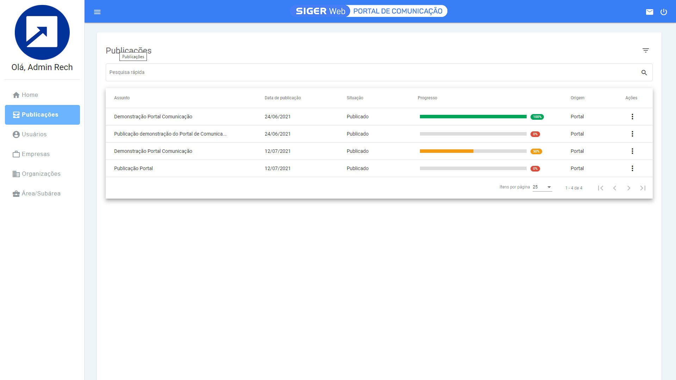676x380 pixels.
Task: Click the power/logout icon
Action: [664, 12]
